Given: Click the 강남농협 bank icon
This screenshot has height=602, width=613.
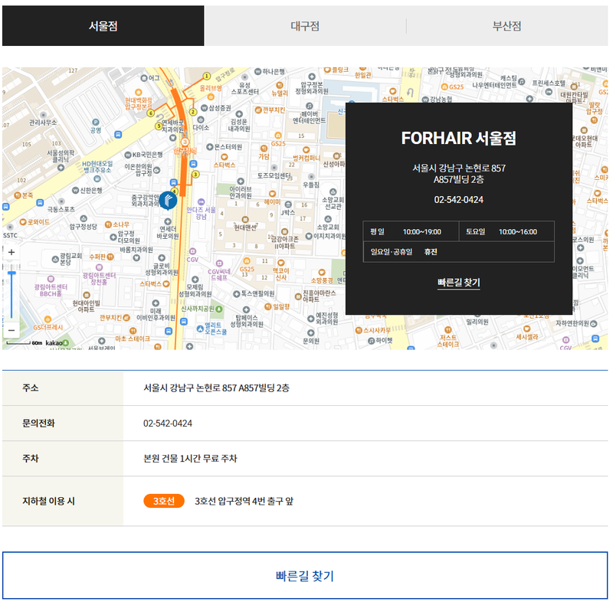Looking at the screenshot, I should pyautogui.click(x=425, y=100).
